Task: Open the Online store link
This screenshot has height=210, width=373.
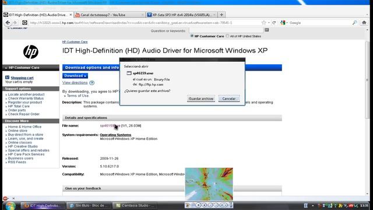Action: 17,131
